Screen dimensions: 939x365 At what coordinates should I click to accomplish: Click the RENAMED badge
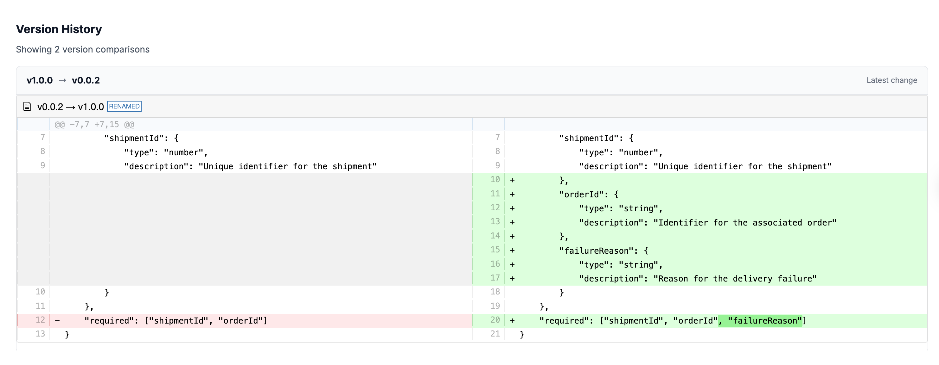(x=124, y=106)
